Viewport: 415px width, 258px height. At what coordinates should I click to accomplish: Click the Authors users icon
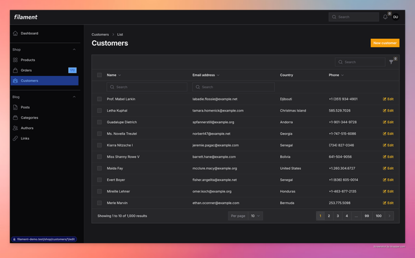[x=16, y=128]
